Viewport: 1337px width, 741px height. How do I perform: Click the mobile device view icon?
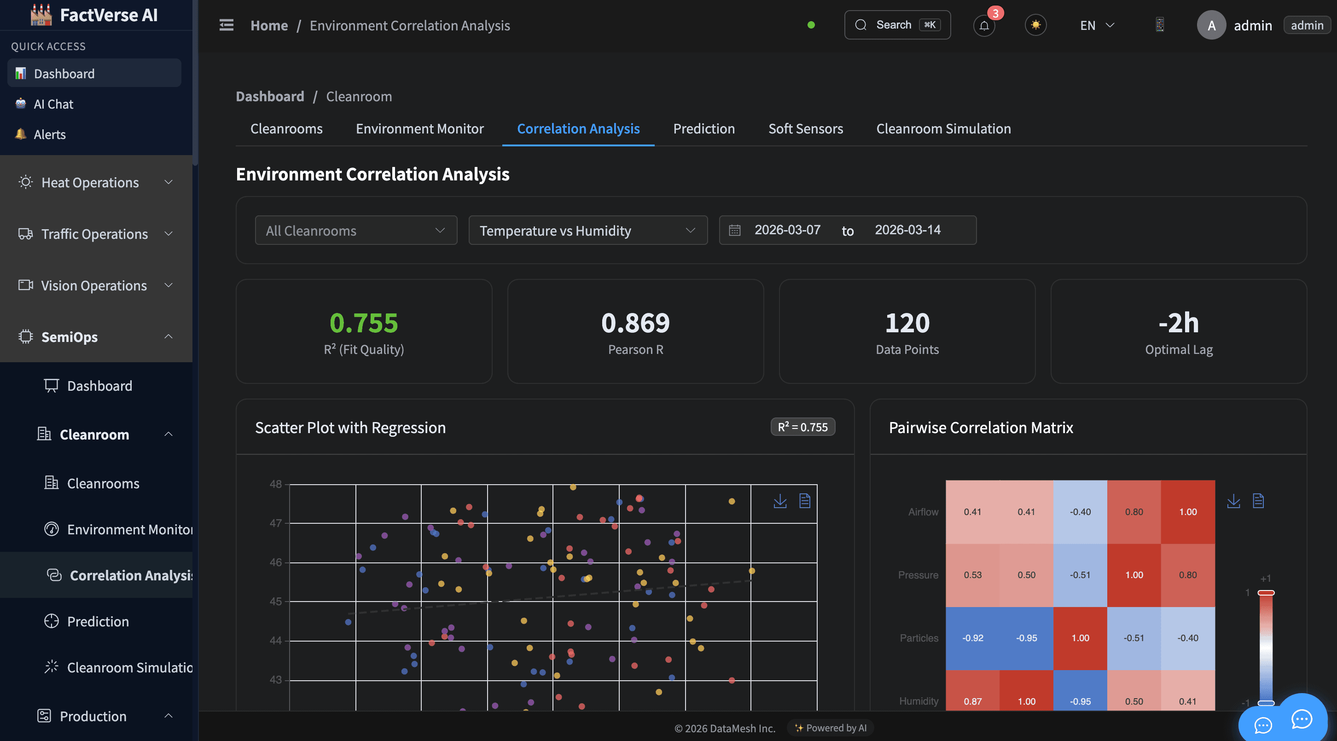click(x=1159, y=25)
